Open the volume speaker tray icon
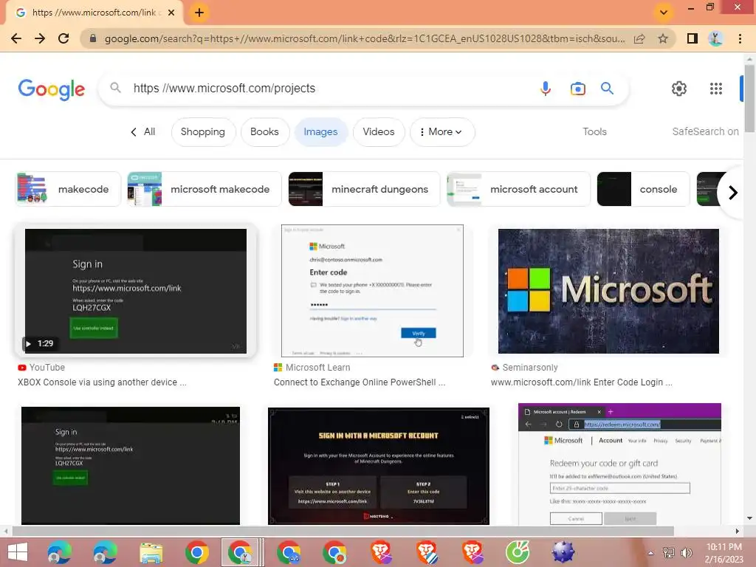This screenshot has width=756, height=567. click(686, 552)
